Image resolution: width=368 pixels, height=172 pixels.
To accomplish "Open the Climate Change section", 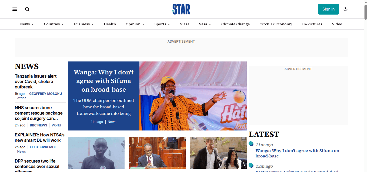I will 235,24.
